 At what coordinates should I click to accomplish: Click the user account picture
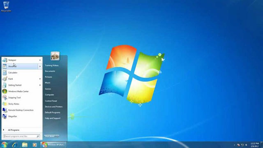click(55, 56)
